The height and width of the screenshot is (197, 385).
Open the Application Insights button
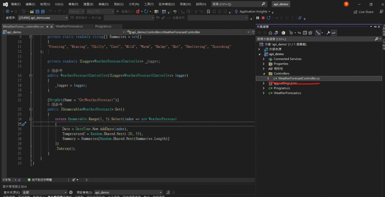coord(253,12)
